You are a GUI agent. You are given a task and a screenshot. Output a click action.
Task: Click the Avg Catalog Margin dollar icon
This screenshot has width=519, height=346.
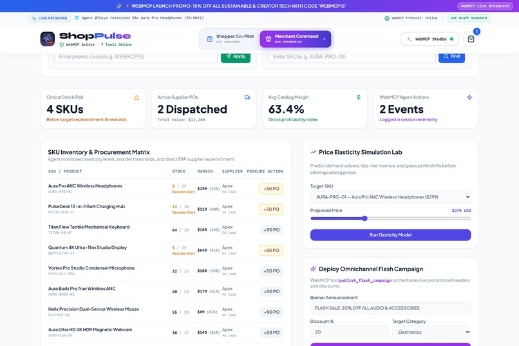pyautogui.click(x=359, y=97)
